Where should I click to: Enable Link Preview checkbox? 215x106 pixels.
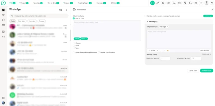[99, 52]
